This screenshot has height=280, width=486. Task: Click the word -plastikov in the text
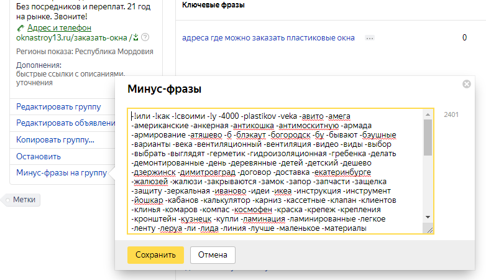click(x=259, y=116)
